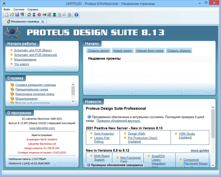The width and height of the screenshot is (221, 177).
Task: Click the Открыть проект button
Action: (x=98, y=51)
